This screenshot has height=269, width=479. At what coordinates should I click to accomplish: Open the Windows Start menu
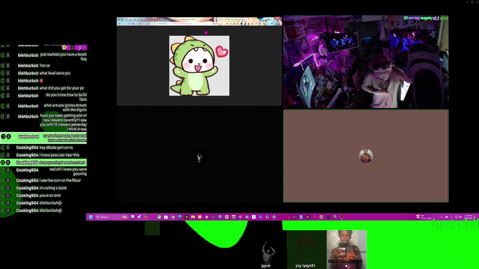point(91,217)
